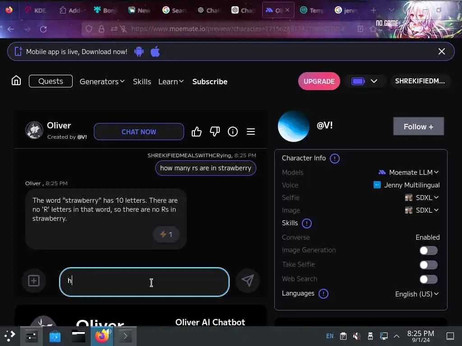Open the reader view icon in address bar
Viewport: 462px width, 346px height.
pos(360,29)
